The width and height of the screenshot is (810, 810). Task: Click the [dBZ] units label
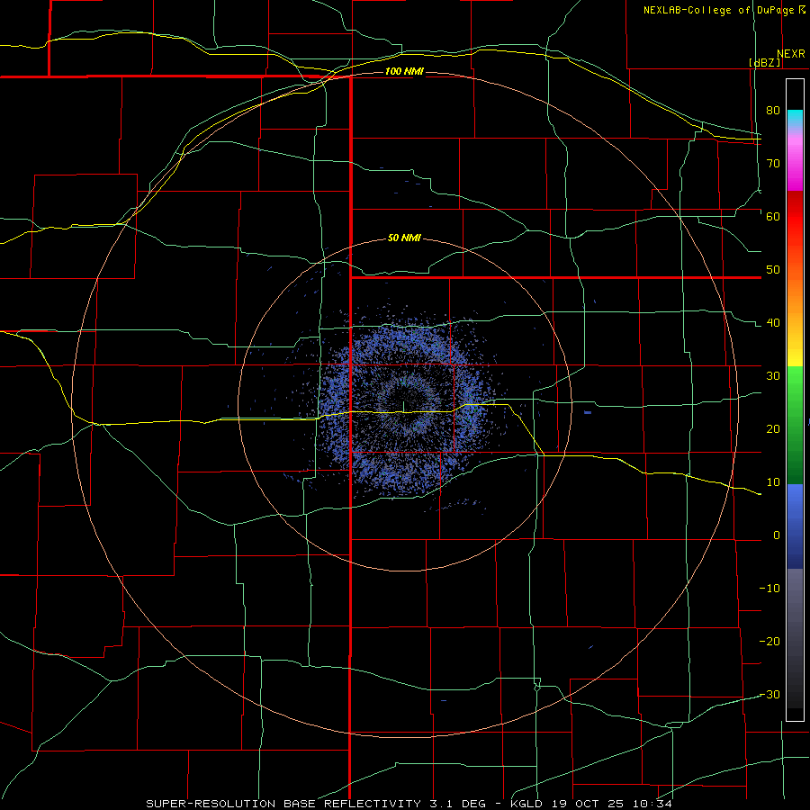[764, 62]
